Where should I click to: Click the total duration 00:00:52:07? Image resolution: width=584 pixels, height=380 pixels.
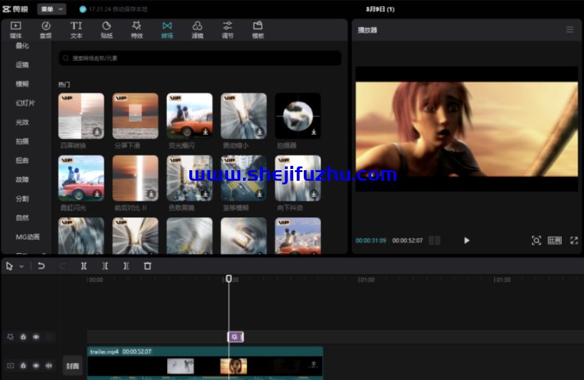pos(408,241)
